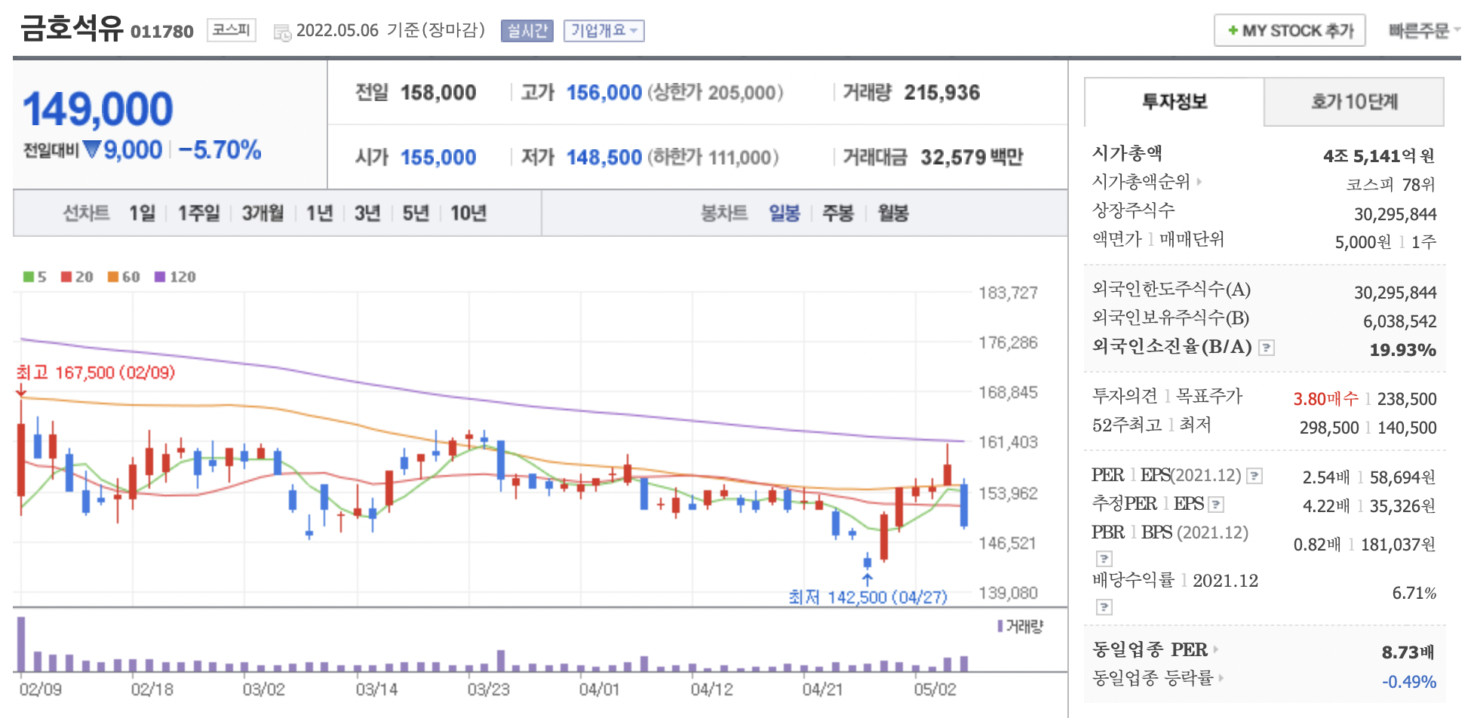Screen dimensions: 1477x718
Task: Click the 03/23 date axis label
Action: coord(489,689)
